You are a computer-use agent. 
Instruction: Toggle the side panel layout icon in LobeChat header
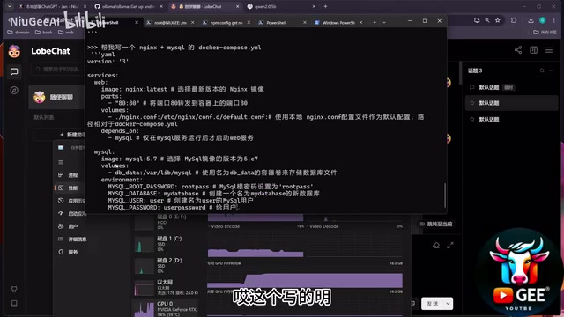[533, 50]
